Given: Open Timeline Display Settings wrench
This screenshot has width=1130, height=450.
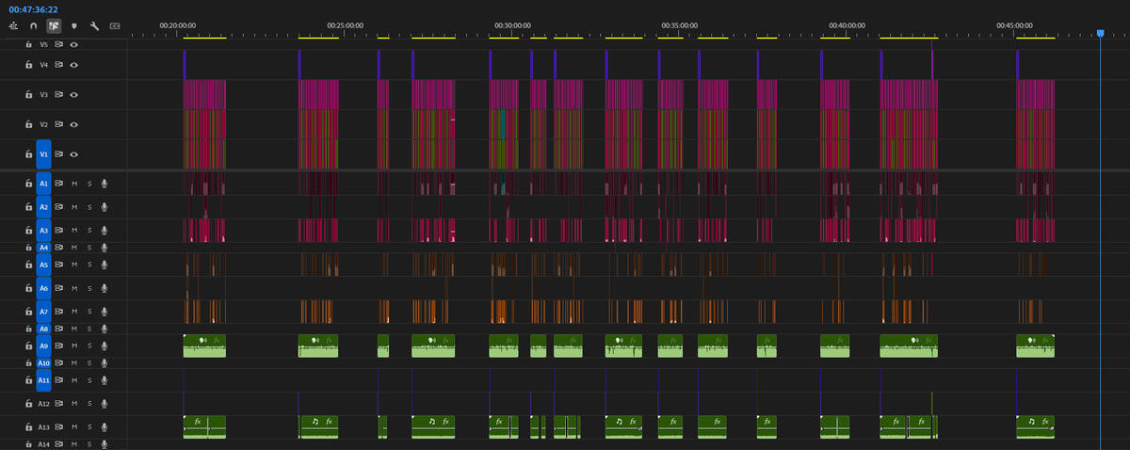Looking at the screenshot, I should click(94, 25).
